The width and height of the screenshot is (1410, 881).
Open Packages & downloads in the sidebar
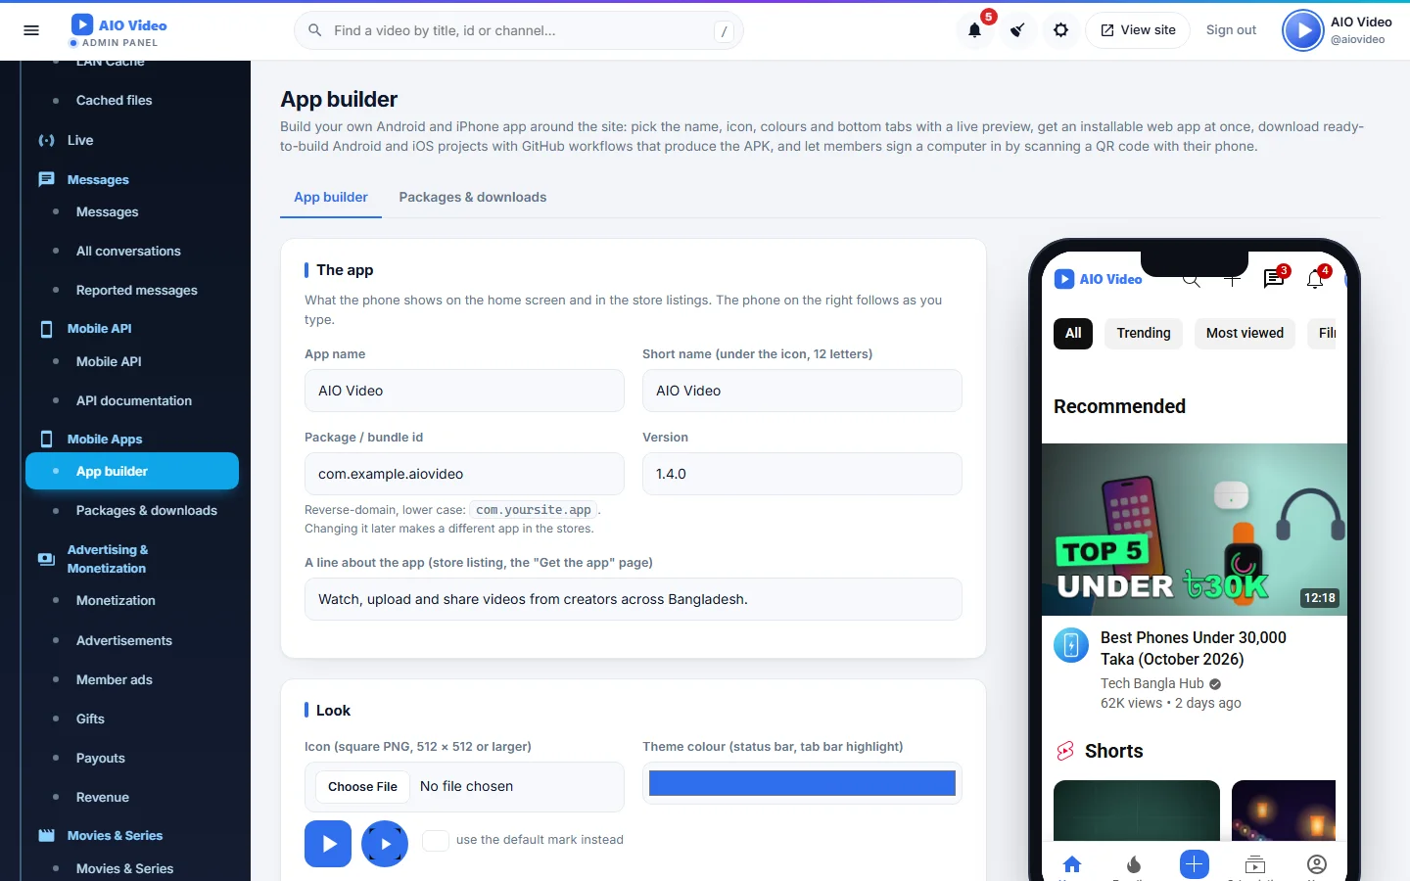[147, 511]
